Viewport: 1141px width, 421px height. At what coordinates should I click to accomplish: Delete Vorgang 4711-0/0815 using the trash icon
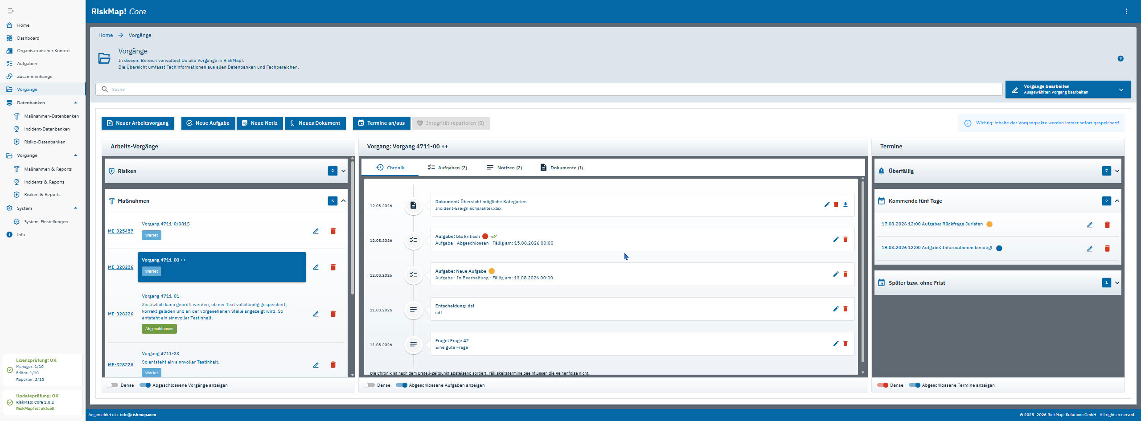333,231
